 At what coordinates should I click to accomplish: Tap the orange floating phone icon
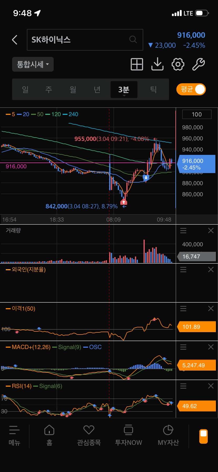click(204, 436)
